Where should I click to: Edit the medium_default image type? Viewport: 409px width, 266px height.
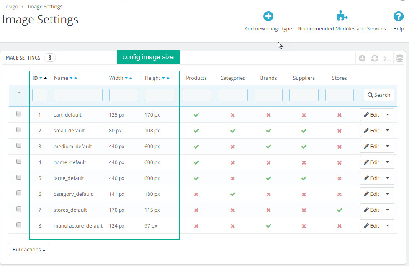(x=371, y=146)
